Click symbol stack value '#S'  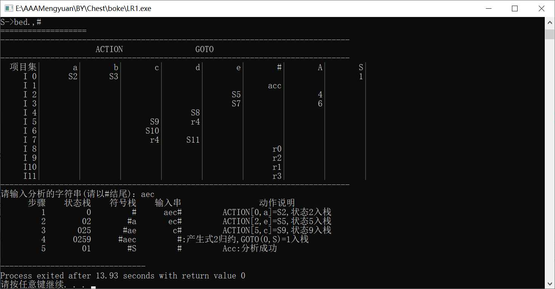pos(132,249)
